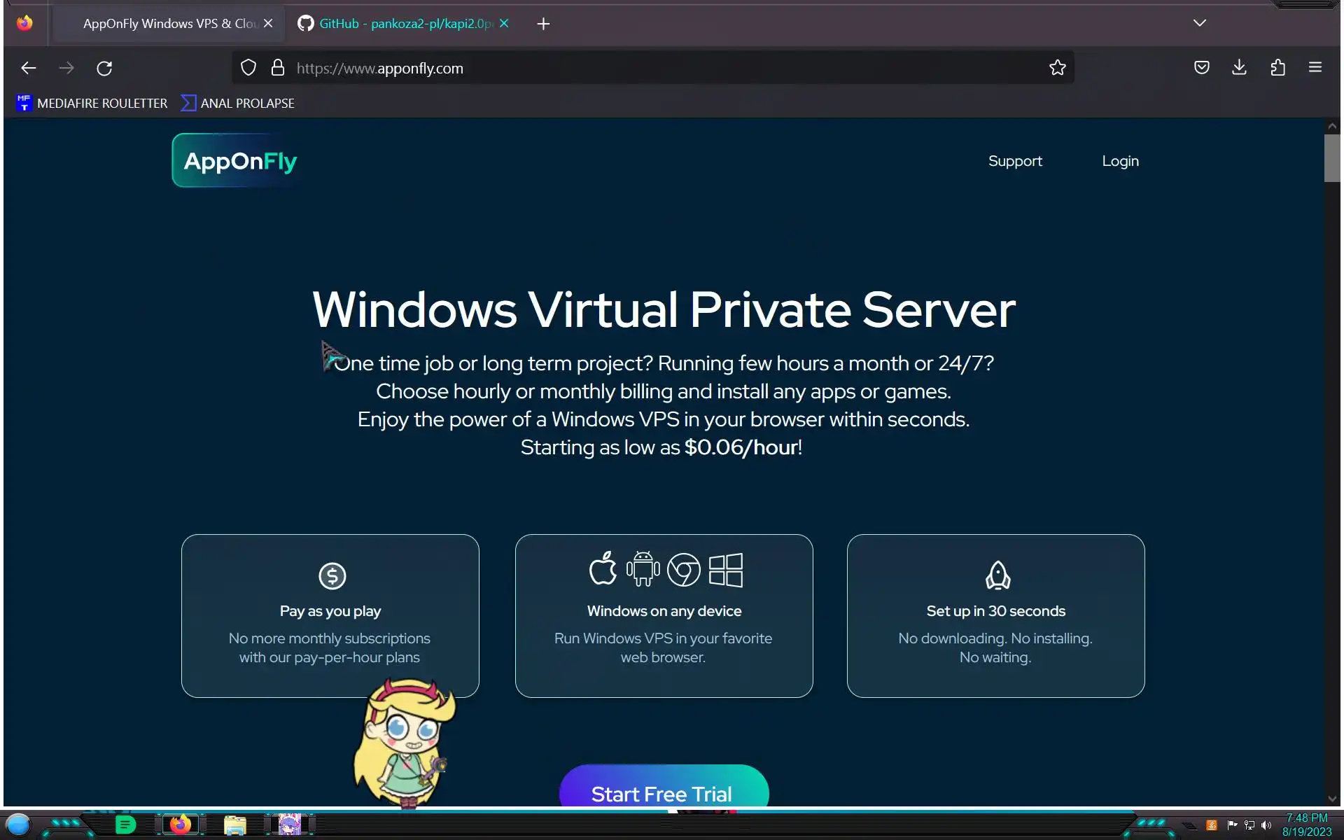The height and width of the screenshot is (840, 1344).
Task: Open the downloads panel icon
Action: click(1239, 68)
